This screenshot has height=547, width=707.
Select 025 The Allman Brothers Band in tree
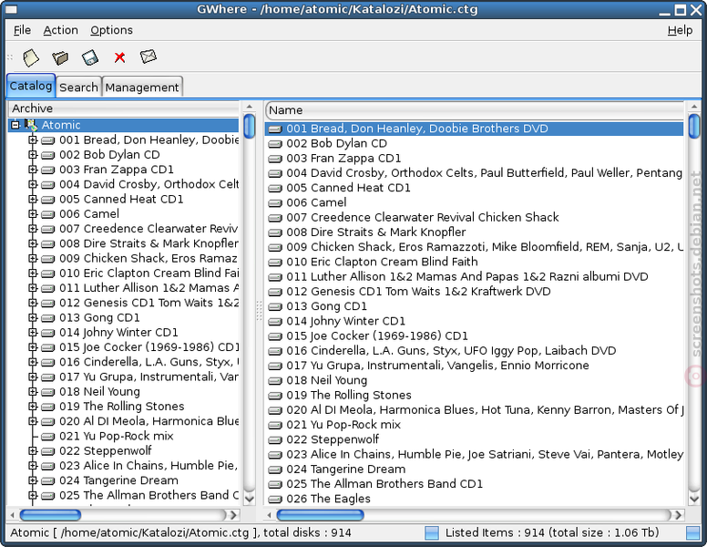149,495
